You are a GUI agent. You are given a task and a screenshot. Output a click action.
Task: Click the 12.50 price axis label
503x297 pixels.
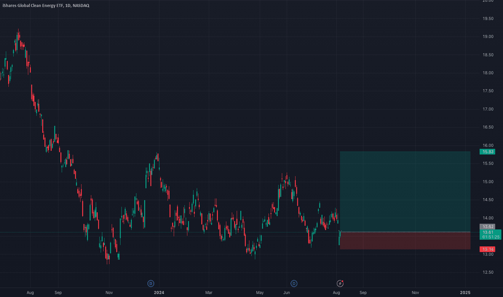(488, 272)
